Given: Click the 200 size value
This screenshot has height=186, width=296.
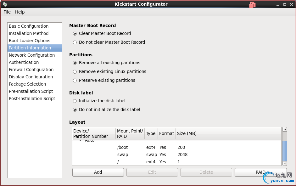Looking at the screenshot, I should (181, 147).
